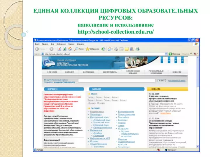Open the Справка menu

[x=80, y=44]
